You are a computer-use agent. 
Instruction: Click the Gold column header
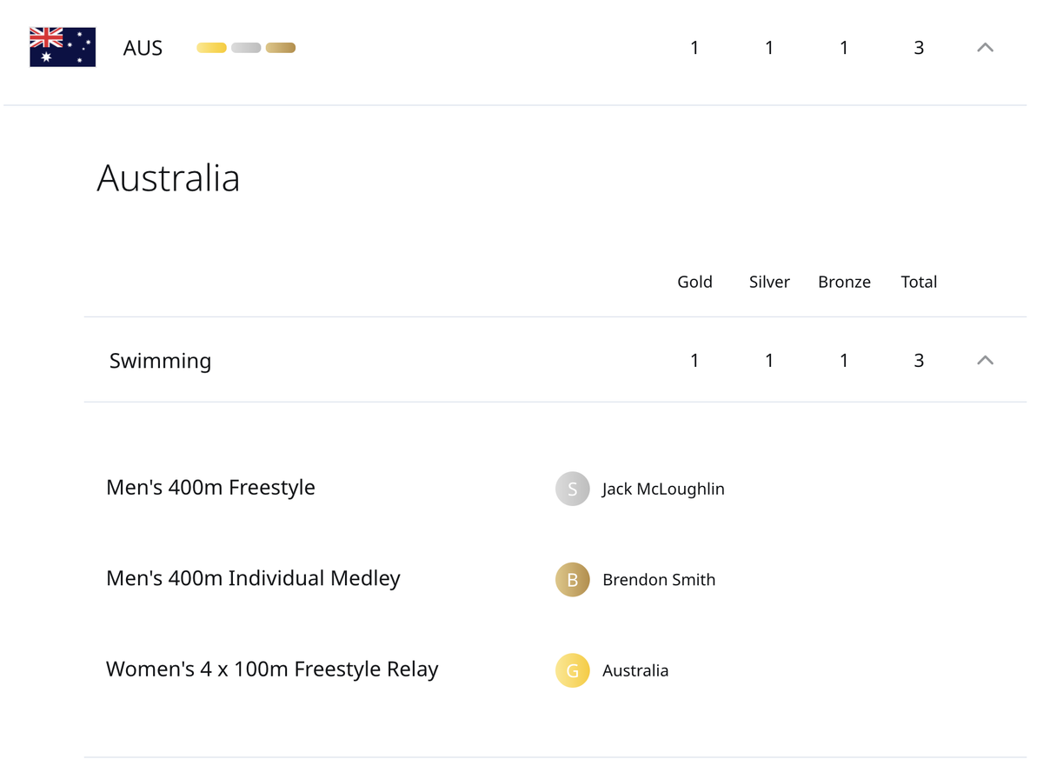(x=694, y=282)
